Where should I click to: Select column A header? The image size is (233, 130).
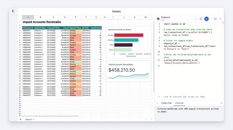[x=28, y=17]
